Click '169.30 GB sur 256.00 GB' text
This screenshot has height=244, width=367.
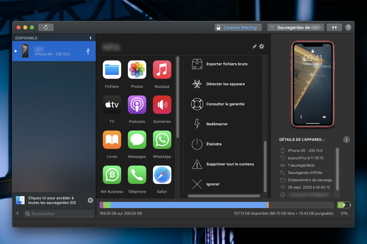pyautogui.click(x=121, y=213)
